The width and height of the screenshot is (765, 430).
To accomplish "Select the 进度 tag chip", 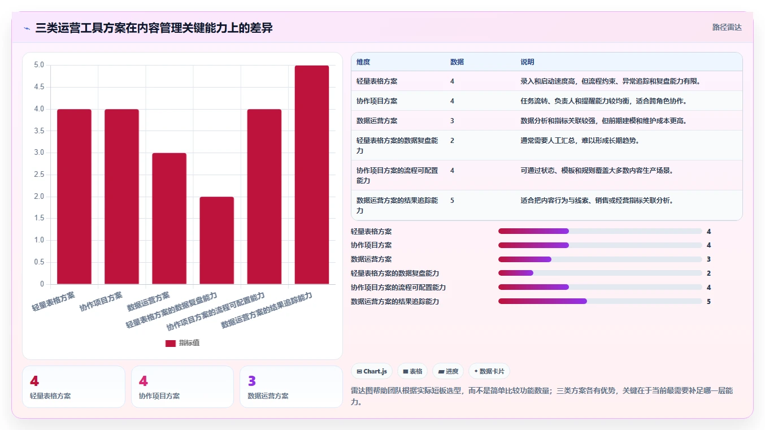I will point(448,371).
